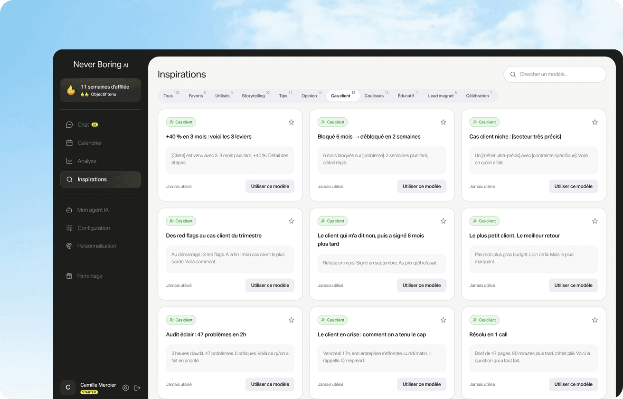This screenshot has width=623, height=399.
Task: Click the Cas client tag on 'Audit éclair' card
Action: coord(181,320)
